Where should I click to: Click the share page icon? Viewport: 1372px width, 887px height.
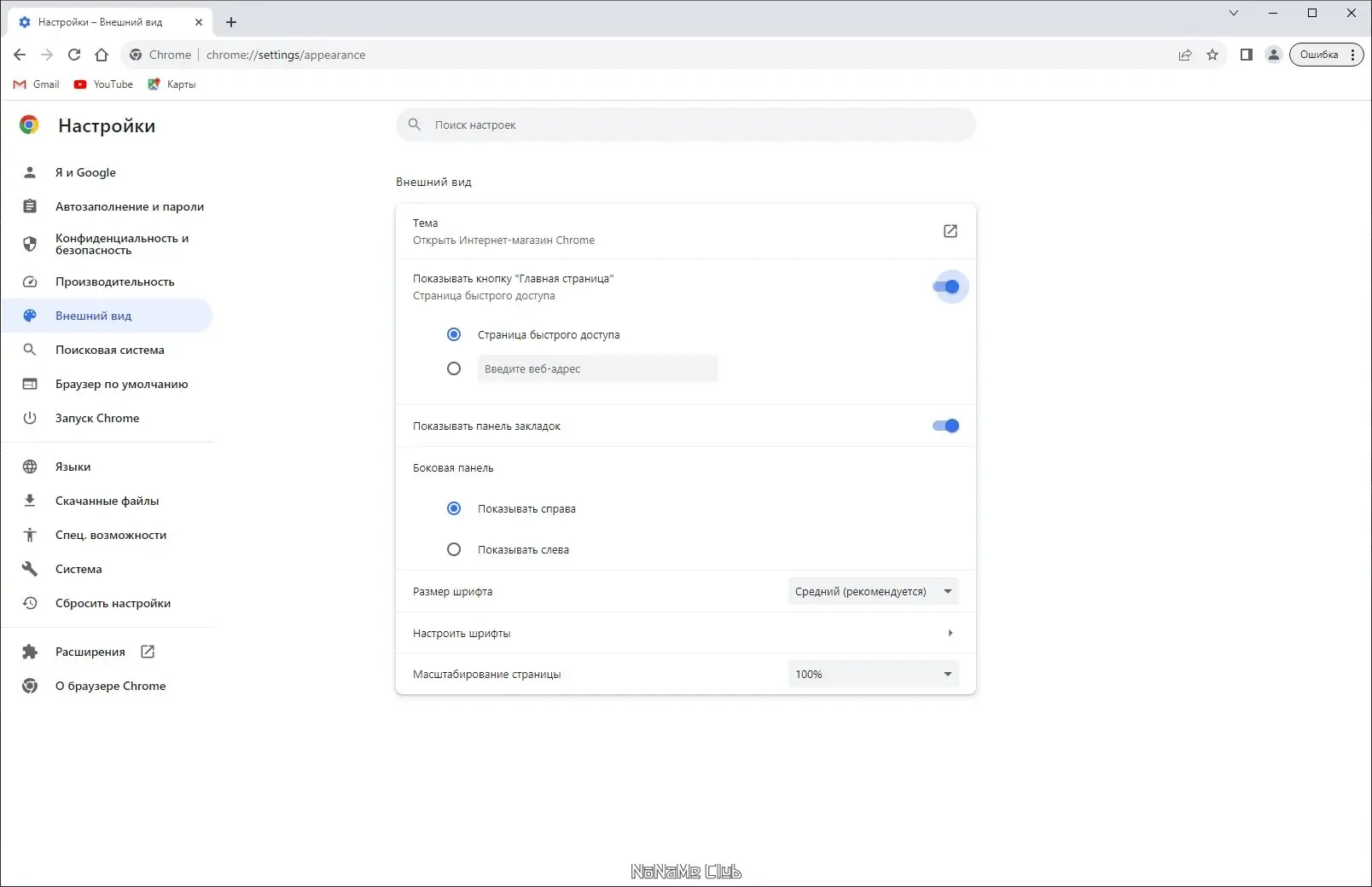coord(1185,55)
